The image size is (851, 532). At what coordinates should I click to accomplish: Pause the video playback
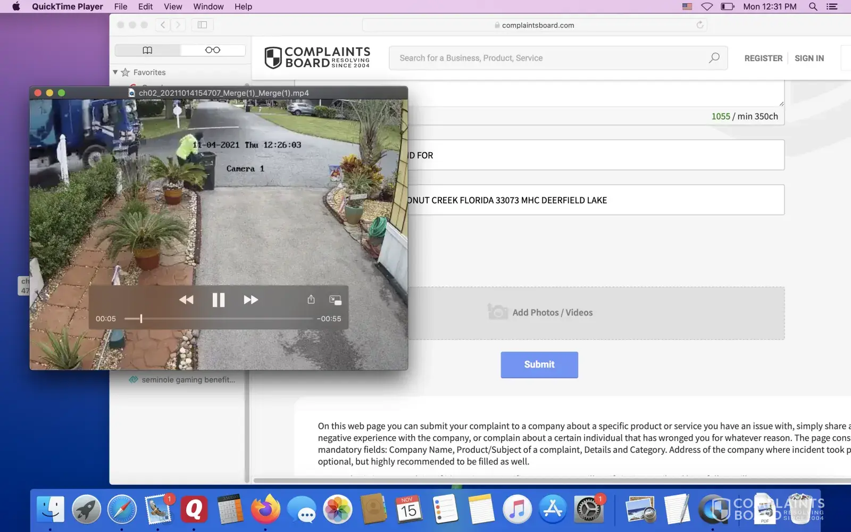pyautogui.click(x=218, y=300)
